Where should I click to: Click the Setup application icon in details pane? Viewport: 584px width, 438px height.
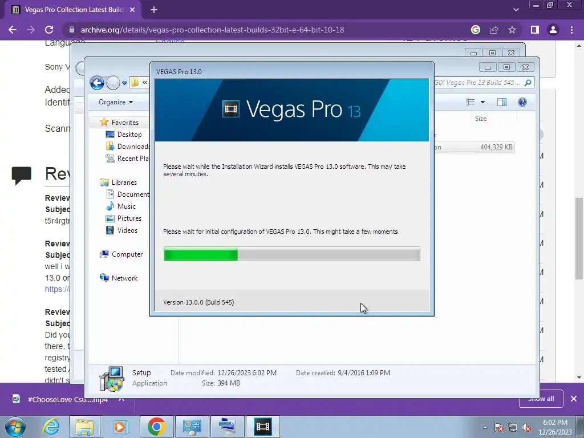tap(111, 379)
